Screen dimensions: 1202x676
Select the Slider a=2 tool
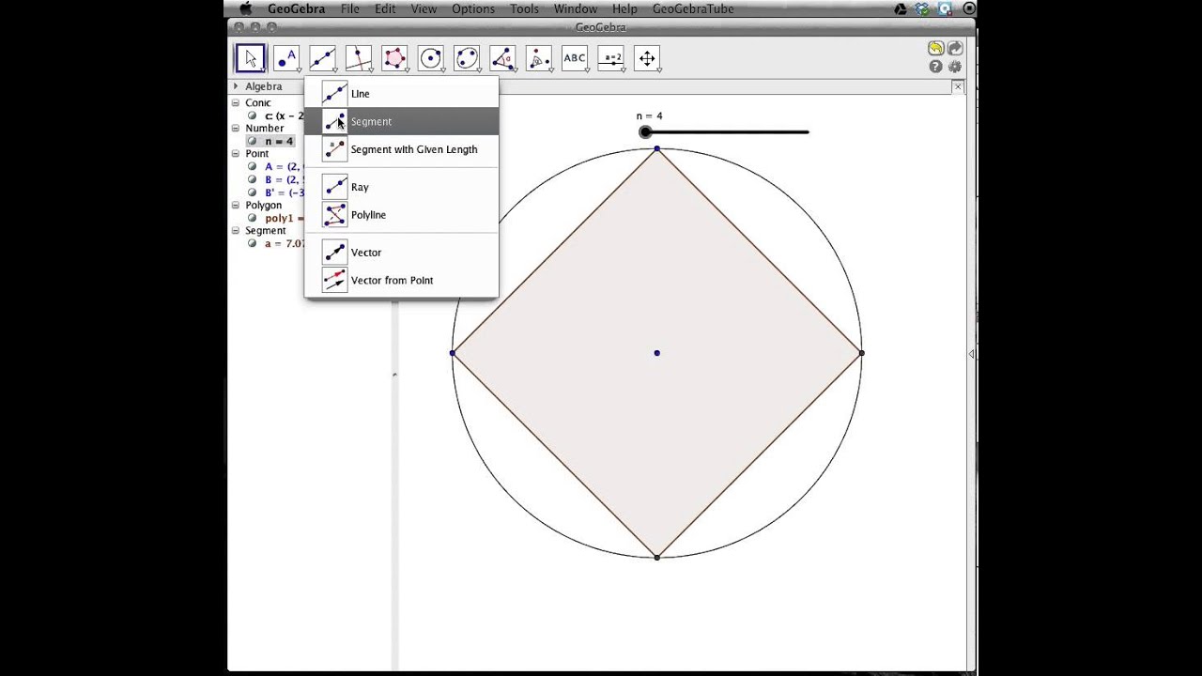(x=611, y=58)
